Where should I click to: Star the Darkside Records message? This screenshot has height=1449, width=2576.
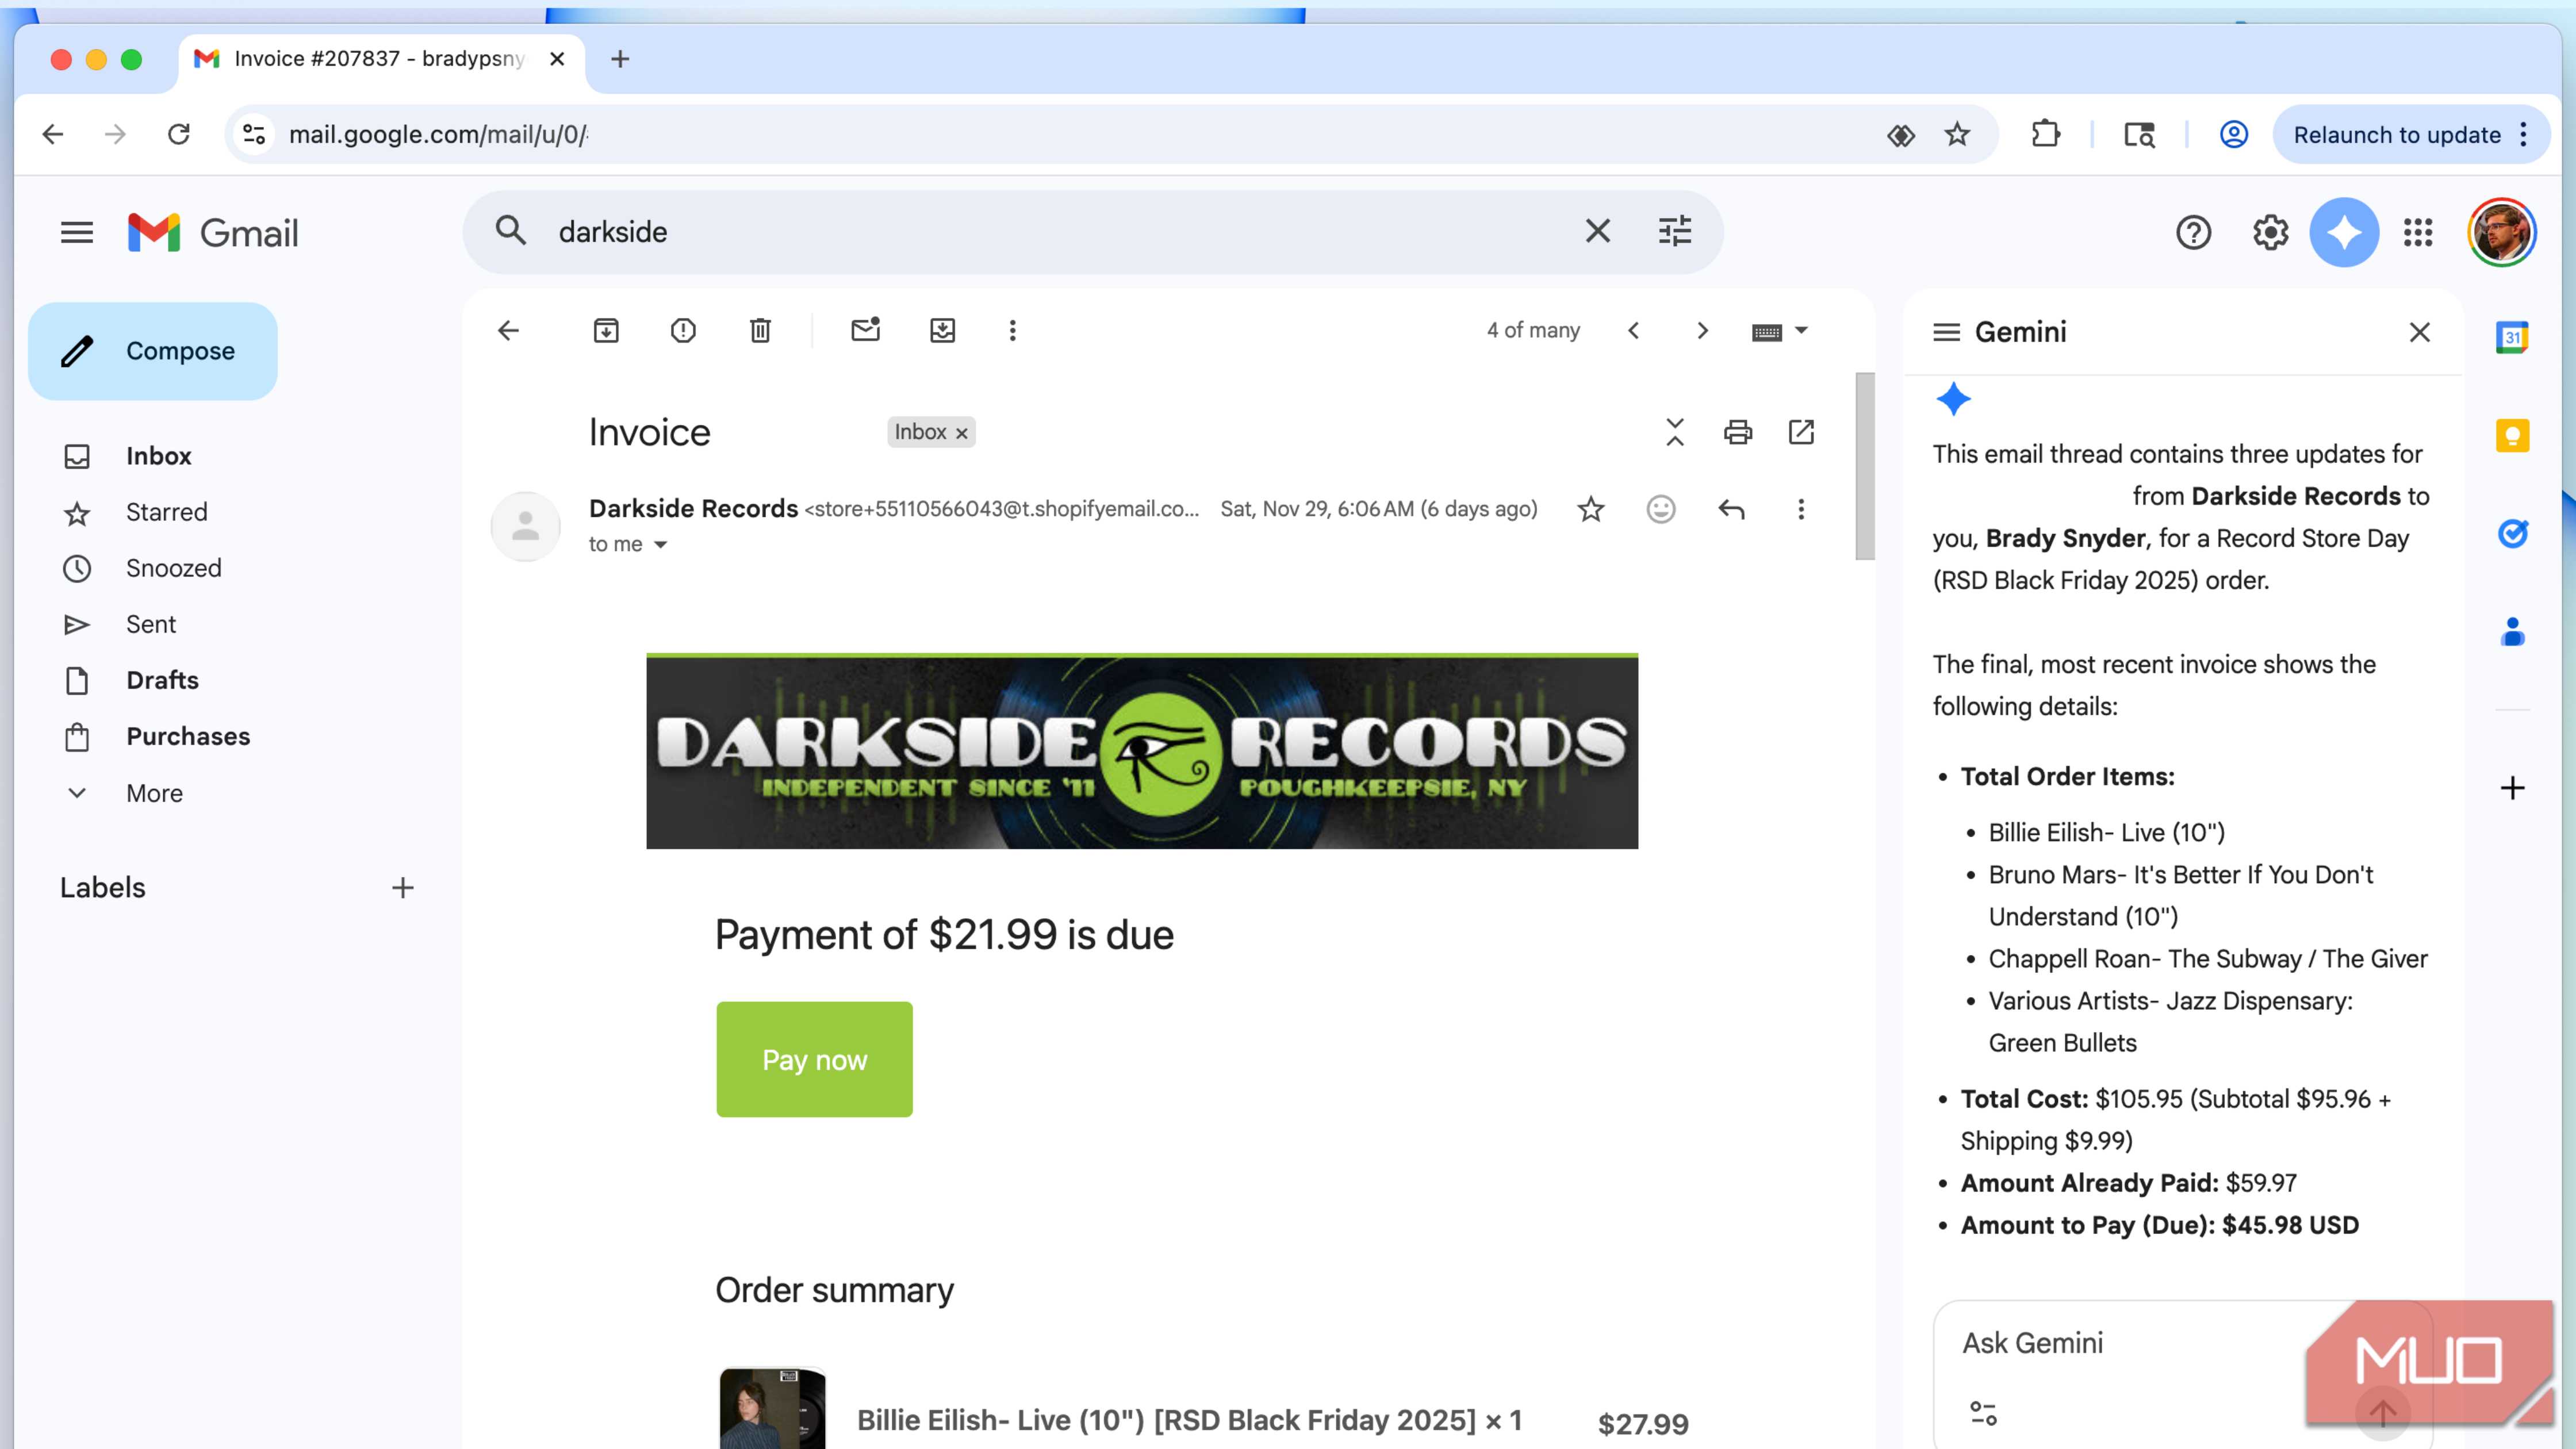click(x=1590, y=509)
